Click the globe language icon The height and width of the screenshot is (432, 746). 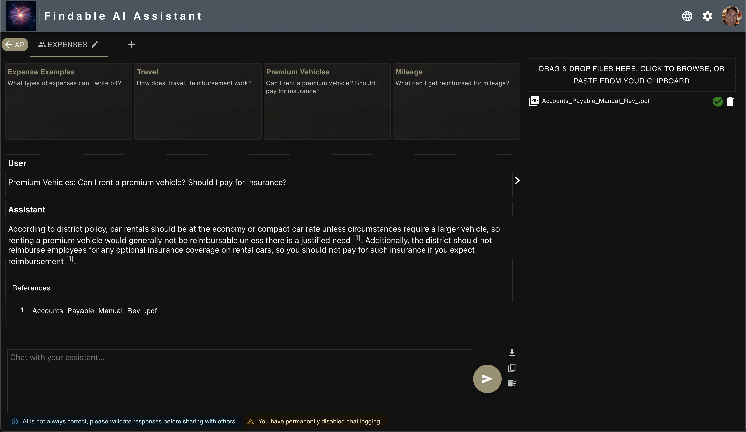[x=687, y=16]
